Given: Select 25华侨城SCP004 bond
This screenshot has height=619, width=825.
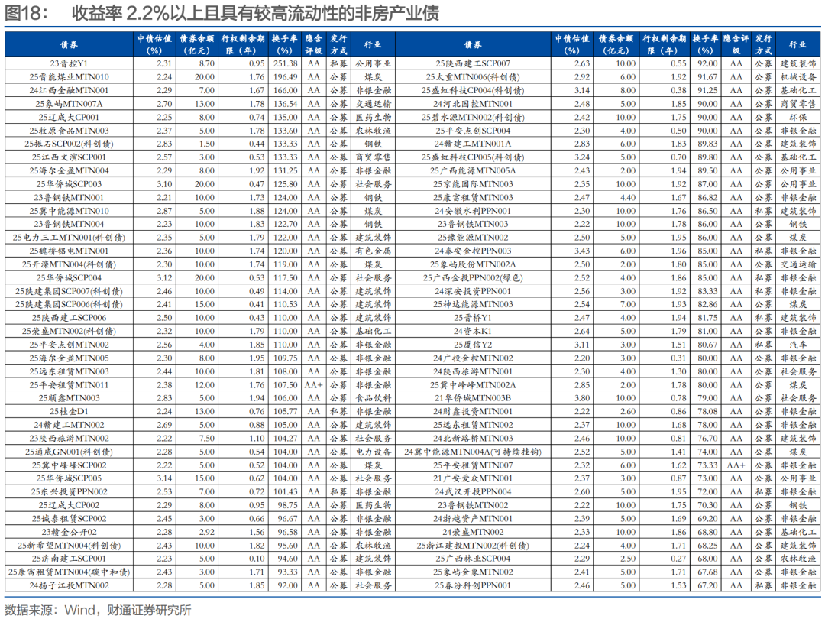Looking at the screenshot, I should coord(69,278).
